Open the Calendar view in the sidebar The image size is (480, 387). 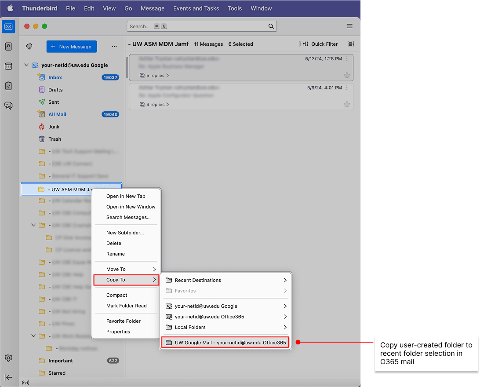[8, 66]
